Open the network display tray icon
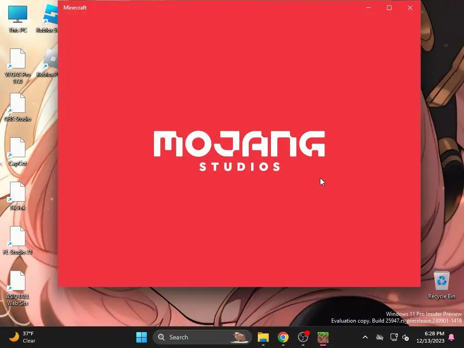464x348 pixels. tap(394, 337)
